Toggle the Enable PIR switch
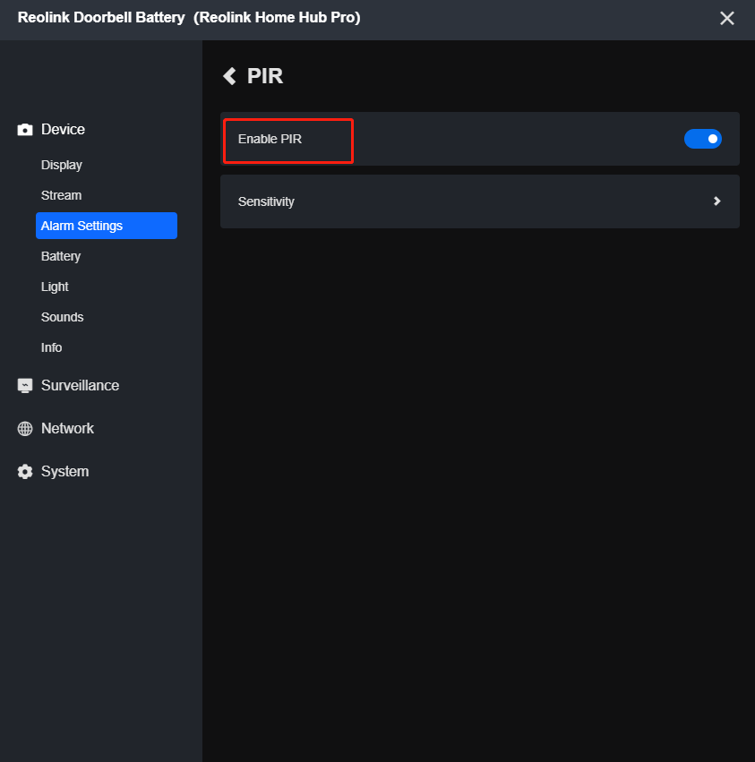The image size is (755, 762). point(702,139)
